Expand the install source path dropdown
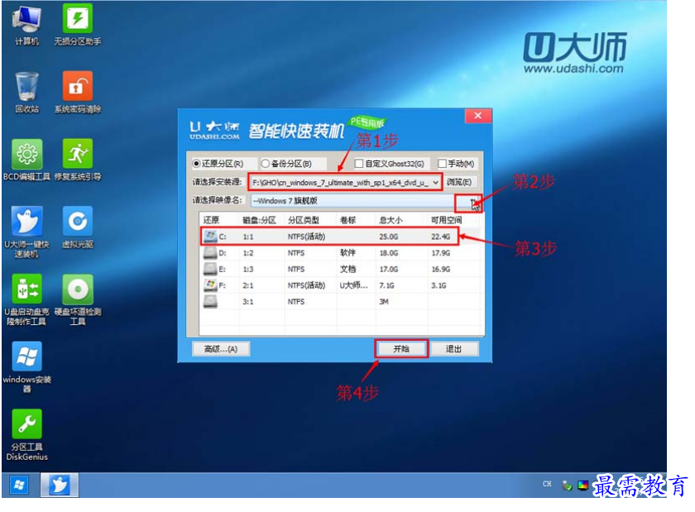The height and width of the screenshot is (512, 695). [435, 182]
